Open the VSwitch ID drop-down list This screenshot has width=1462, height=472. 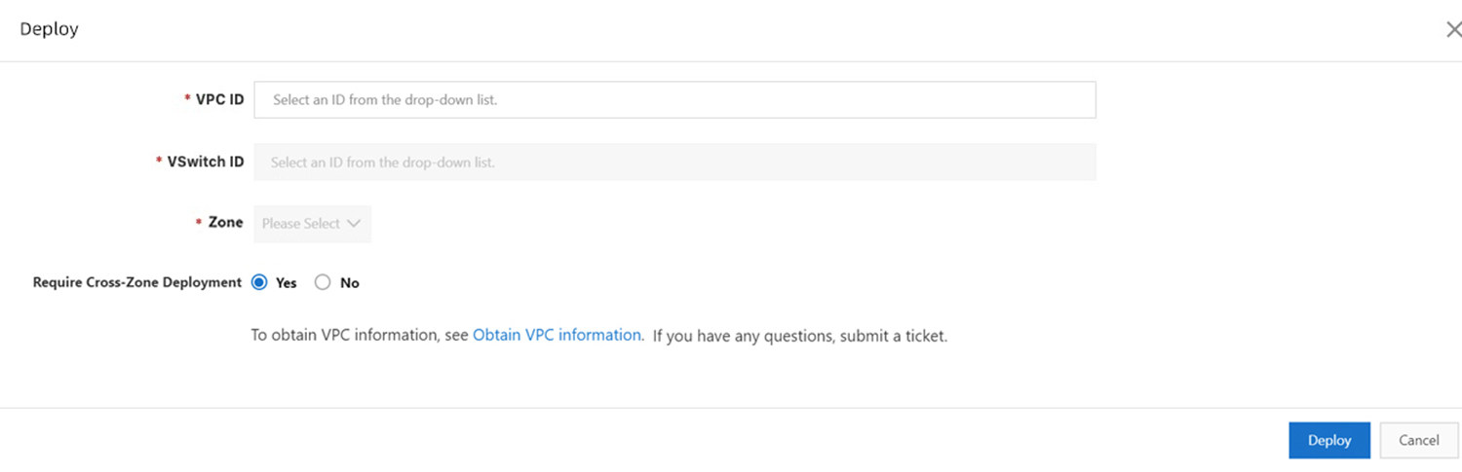674,163
